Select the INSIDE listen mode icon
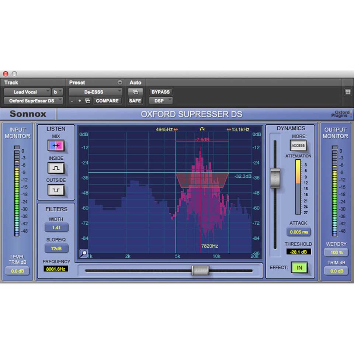The width and height of the screenshot is (354, 354). tap(56, 169)
